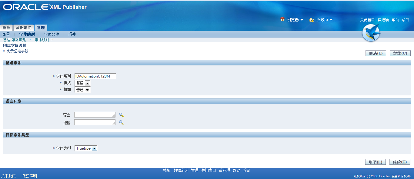The height and width of the screenshot is (179, 414).
Task: Open the 配置 subtab
Action: 6,35
